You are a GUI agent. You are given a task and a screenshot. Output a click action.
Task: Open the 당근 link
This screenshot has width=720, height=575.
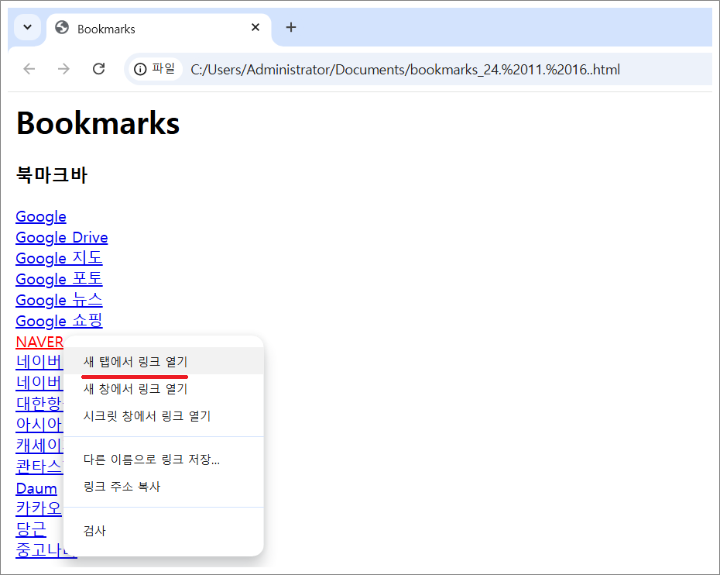click(31, 529)
